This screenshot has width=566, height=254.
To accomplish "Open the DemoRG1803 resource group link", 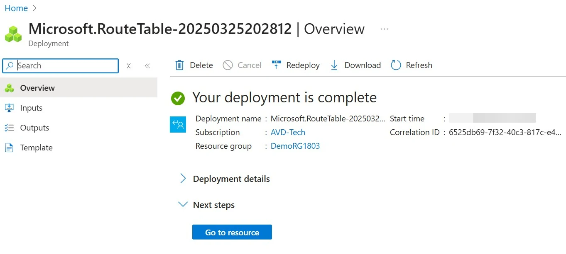I will (x=295, y=146).
